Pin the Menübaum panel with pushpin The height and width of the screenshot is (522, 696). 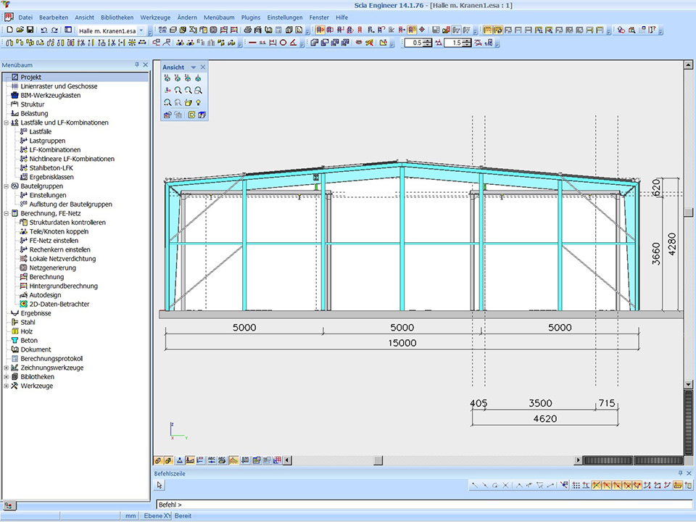[x=137, y=65]
